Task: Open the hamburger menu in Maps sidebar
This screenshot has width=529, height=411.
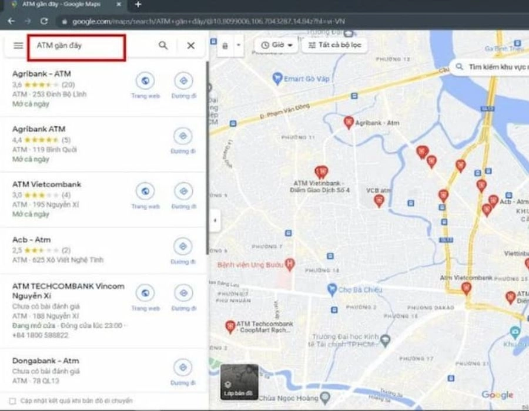Action: coord(18,45)
